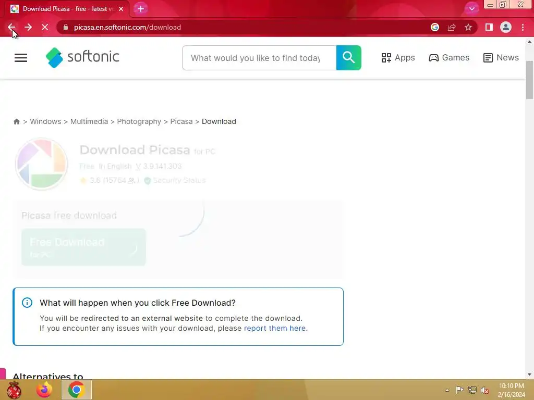This screenshot has height=400, width=534.
Task: Go back using the browser back arrow
Action: coord(11,27)
